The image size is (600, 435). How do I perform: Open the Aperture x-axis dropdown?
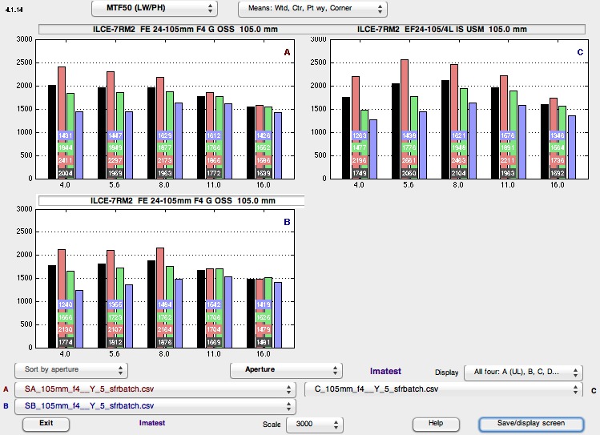[286, 370]
